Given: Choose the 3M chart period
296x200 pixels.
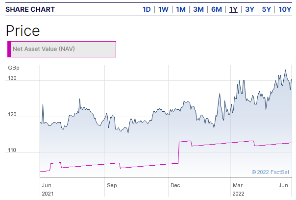Looking at the screenshot, I should click(198, 9).
